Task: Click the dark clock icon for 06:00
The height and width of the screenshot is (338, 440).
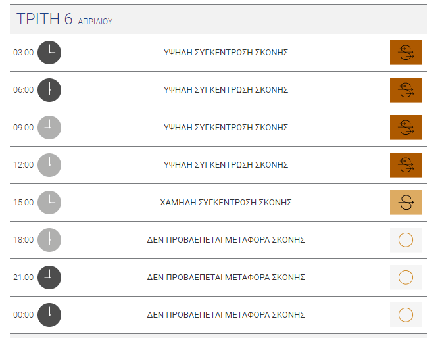Action: pyautogui.click(x=49, y=90)
